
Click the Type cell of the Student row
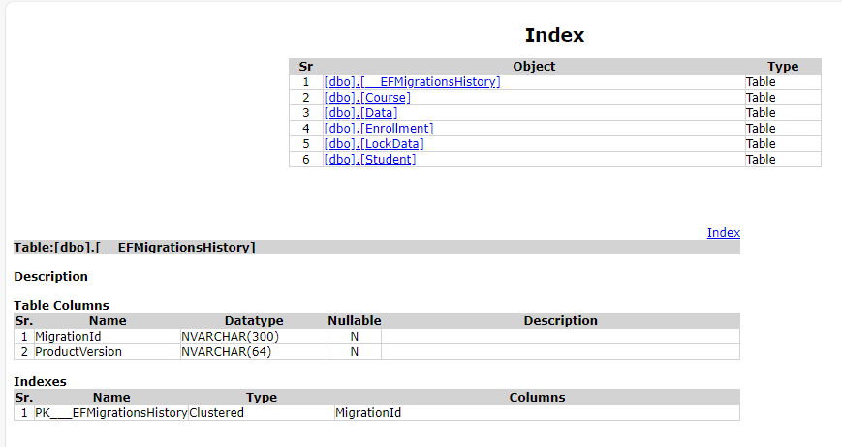(783, 160)
